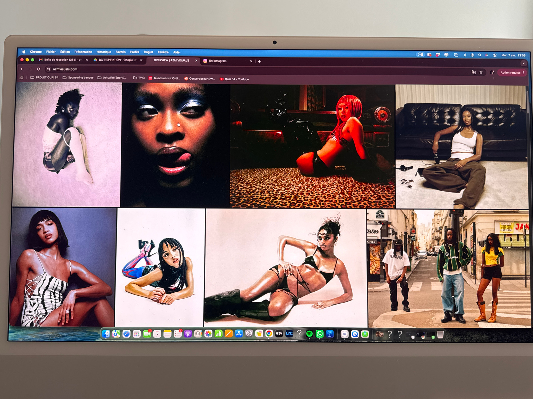Open the red-haired model photo on leopard carpet

pos(312,146)
